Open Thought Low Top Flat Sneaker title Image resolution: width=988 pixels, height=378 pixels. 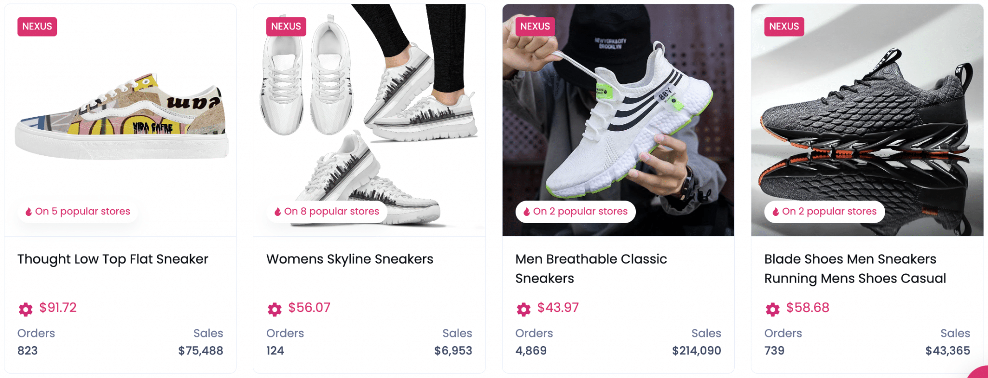[x=113, y=259]
